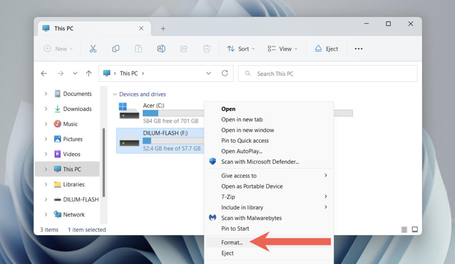
Task: Click the Cut scissors icon in toolbar
Action: (x=93, y=49)
